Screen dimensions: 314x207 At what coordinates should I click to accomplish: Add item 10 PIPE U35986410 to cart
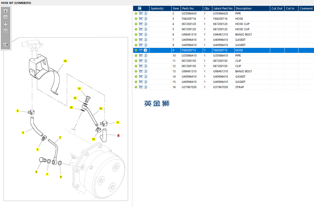141,55
